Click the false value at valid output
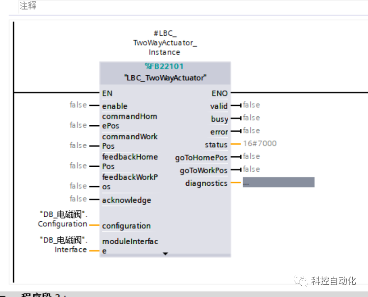The width and height of the screenshot is (368, 297). 251,105
